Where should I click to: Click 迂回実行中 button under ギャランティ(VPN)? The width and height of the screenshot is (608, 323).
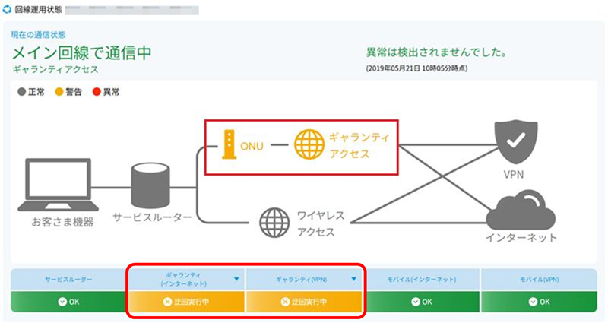point(302,301)
